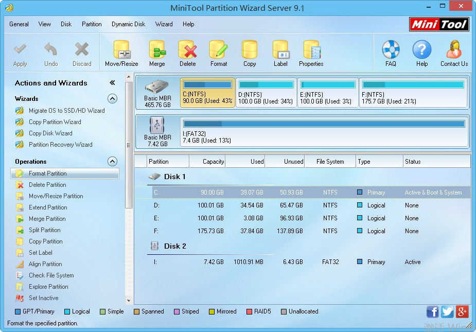
Task: Click the Format toolbar icon
Action: tap(219, 49)
